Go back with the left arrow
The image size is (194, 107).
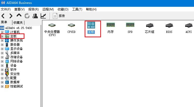[3, 16]
